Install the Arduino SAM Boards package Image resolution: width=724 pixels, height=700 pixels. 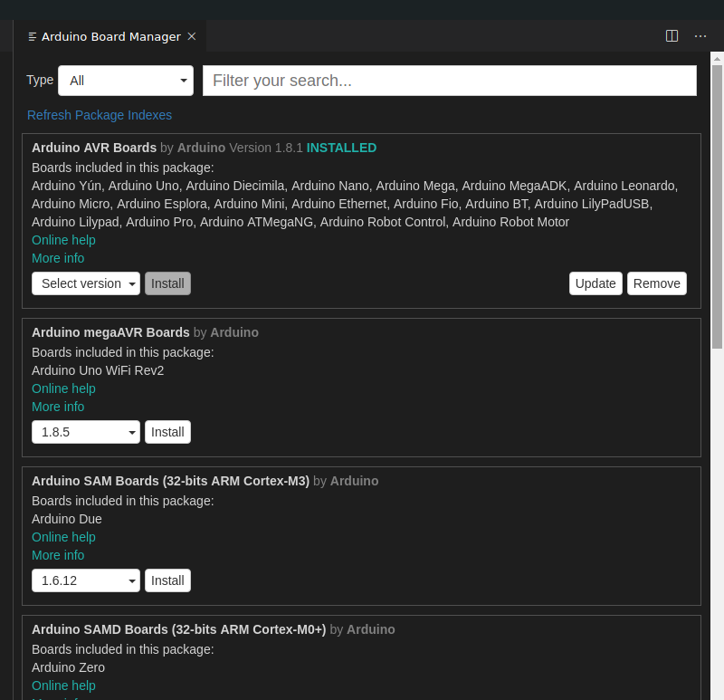click(x=167, y=580)
